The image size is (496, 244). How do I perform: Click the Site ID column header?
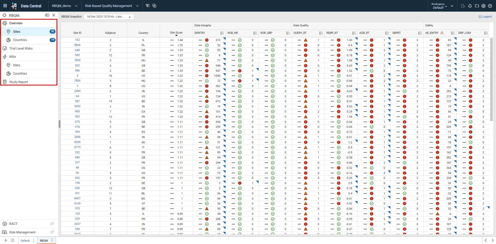77,33
